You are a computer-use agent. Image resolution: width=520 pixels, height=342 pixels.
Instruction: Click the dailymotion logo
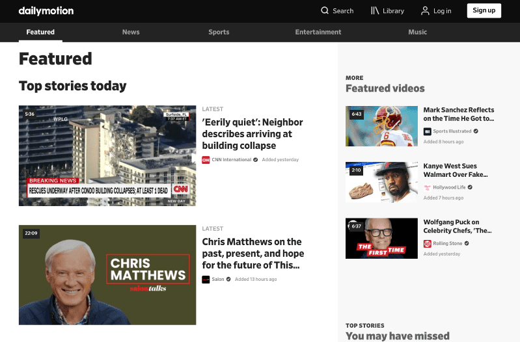(x=46, y=11)
